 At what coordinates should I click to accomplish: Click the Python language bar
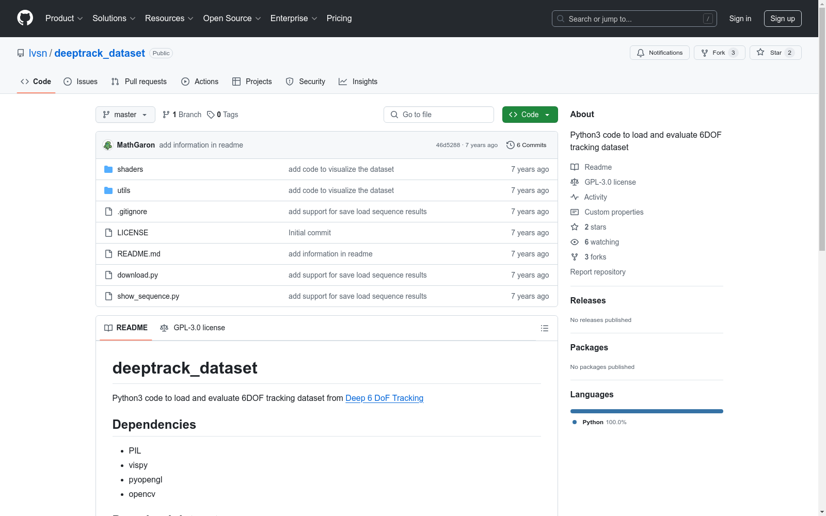(x=647, y=411)
